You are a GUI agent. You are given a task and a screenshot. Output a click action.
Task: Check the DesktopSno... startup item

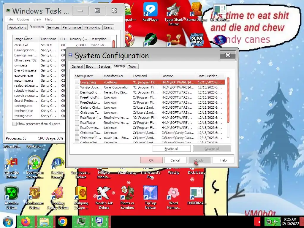pyautogui.click(x=77, y=92)
